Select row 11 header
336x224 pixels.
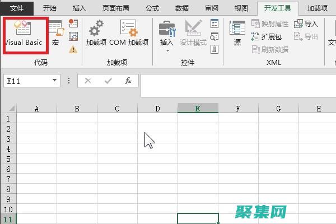[8, 219]
